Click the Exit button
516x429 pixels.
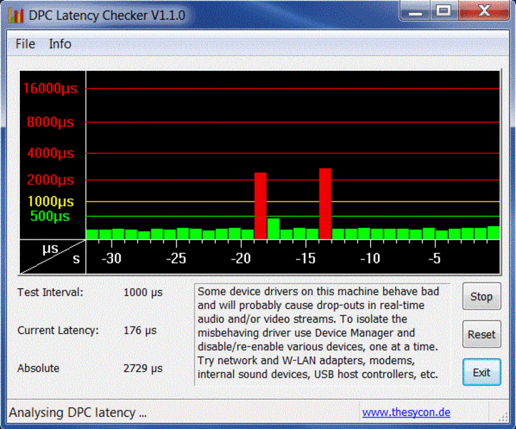482,373
